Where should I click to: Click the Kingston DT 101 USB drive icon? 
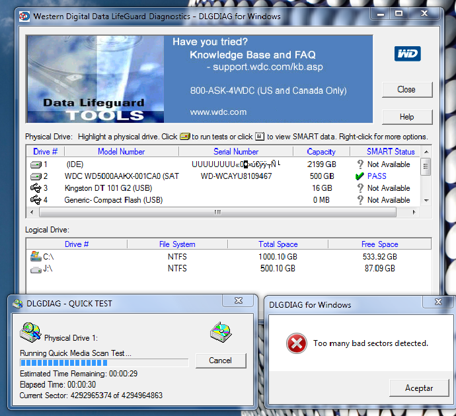point(36,188)
